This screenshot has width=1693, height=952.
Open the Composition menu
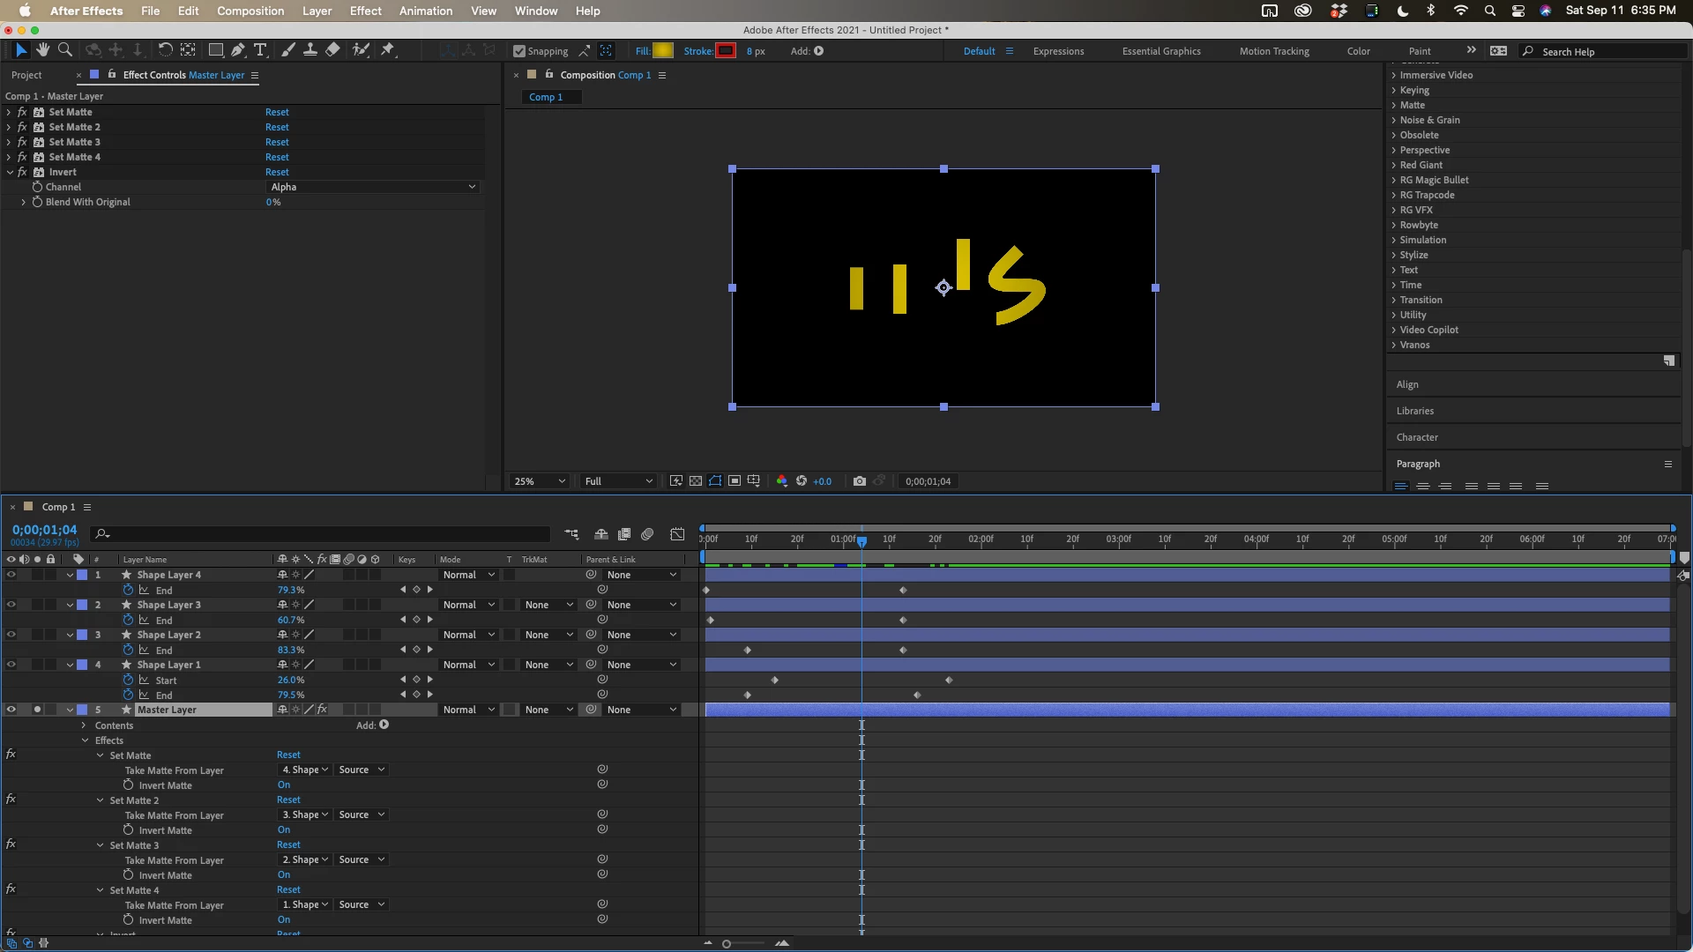250,11
